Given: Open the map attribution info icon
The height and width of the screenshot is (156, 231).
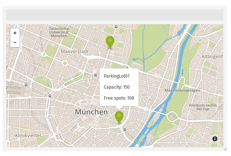Looking at the screenshot, I should (x=215, y=139).
